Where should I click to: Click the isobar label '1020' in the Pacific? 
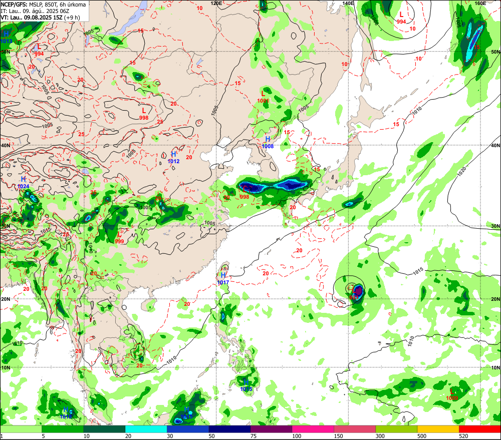click(462, 172)
